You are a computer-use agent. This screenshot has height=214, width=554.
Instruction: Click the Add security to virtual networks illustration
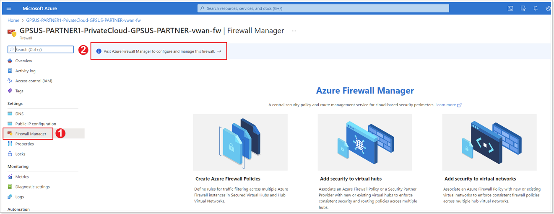click(489, 142)
